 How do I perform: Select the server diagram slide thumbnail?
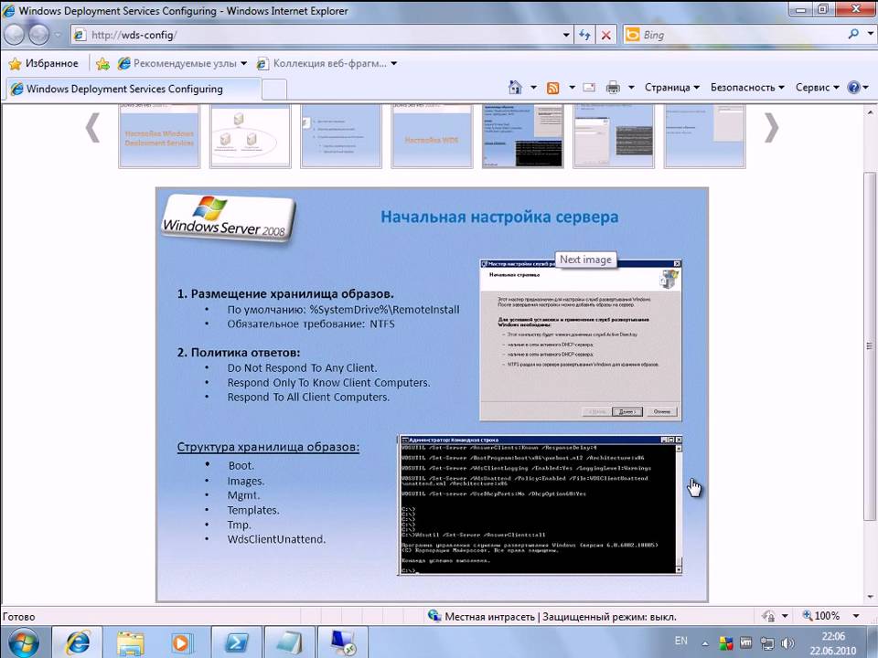pos(250,135)
